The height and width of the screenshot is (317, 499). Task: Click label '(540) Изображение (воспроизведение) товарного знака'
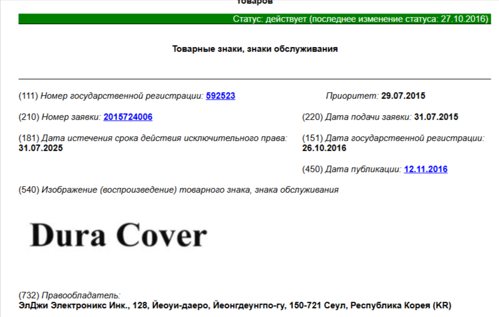click(x=178, y=190)
